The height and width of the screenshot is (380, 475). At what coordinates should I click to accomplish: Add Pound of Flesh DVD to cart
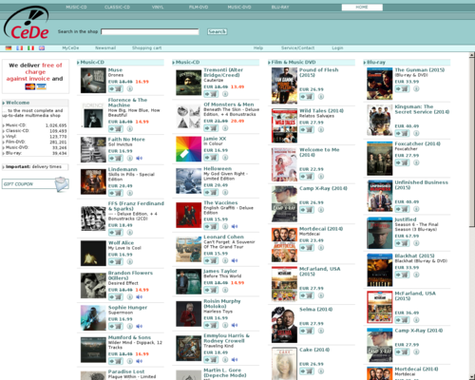(307, 97)
